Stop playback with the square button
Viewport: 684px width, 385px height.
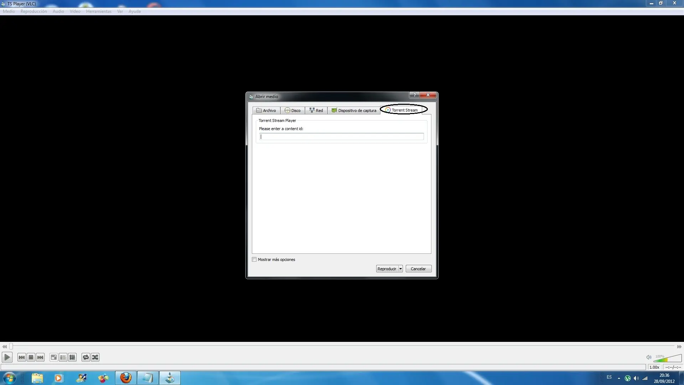click(31, 357)
